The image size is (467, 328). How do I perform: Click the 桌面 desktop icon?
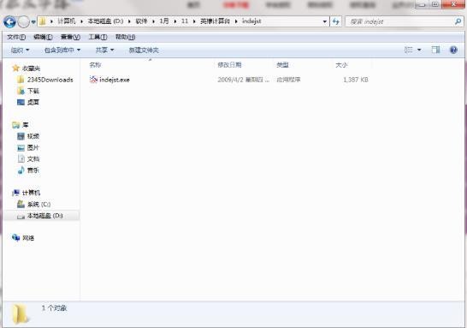pyautogui.click(x=21, y=102)
